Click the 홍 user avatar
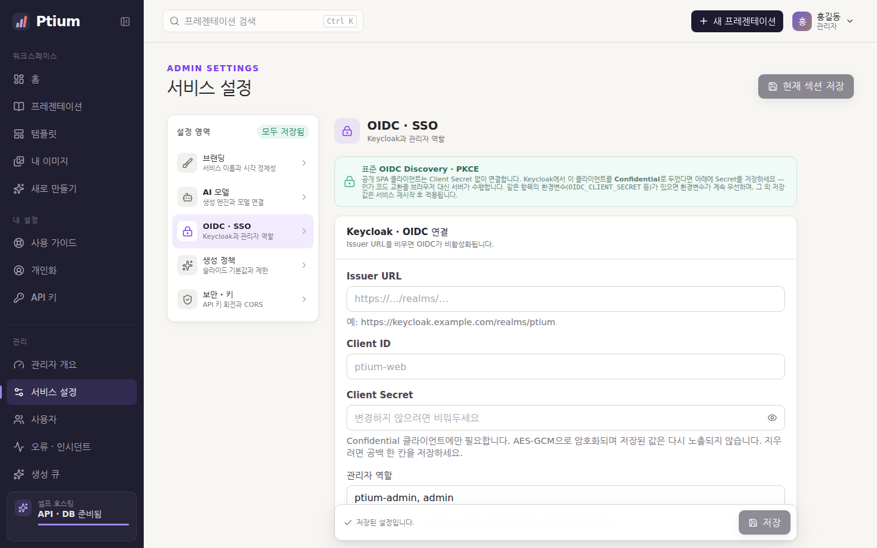The width and height of the screenshot is (877, 548). click(x=802, y=21)
